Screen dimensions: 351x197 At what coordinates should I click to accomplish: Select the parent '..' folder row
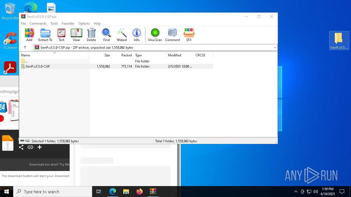coord(116,61)
